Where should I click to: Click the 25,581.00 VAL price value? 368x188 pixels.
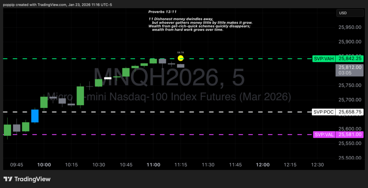tap(350, 135)
